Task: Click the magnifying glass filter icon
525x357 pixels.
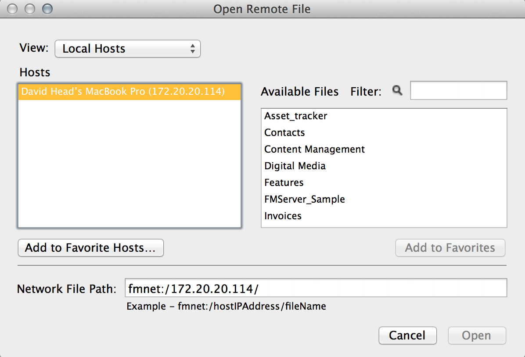Action: pyautogui.click(x=397, y=90)
